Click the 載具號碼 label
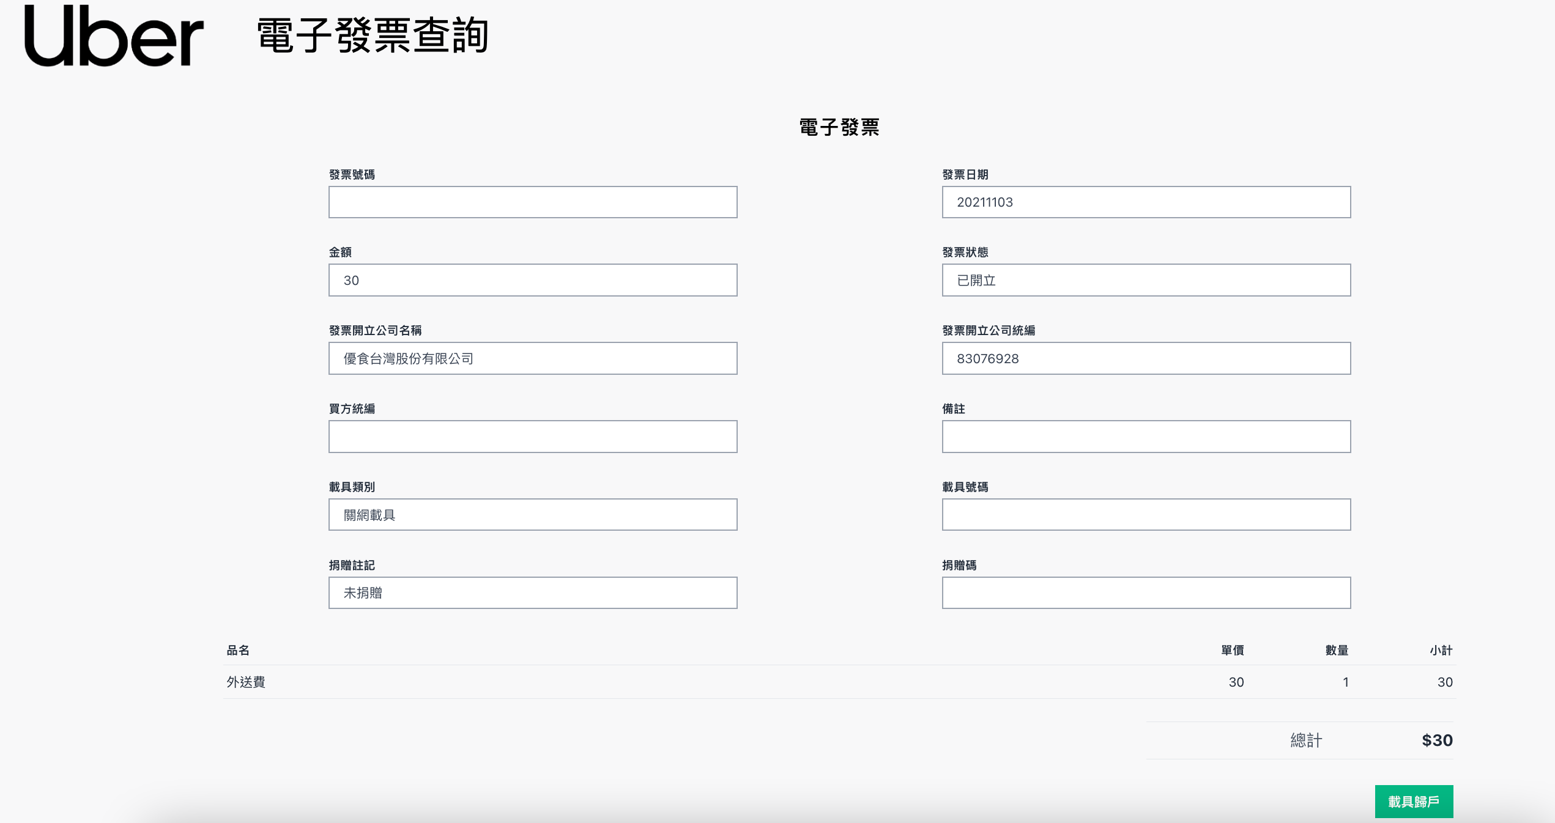This screenshot has width=1555, height=823. 965,487
